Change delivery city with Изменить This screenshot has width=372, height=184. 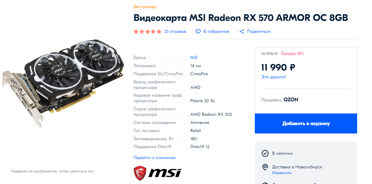click(282, 173)
